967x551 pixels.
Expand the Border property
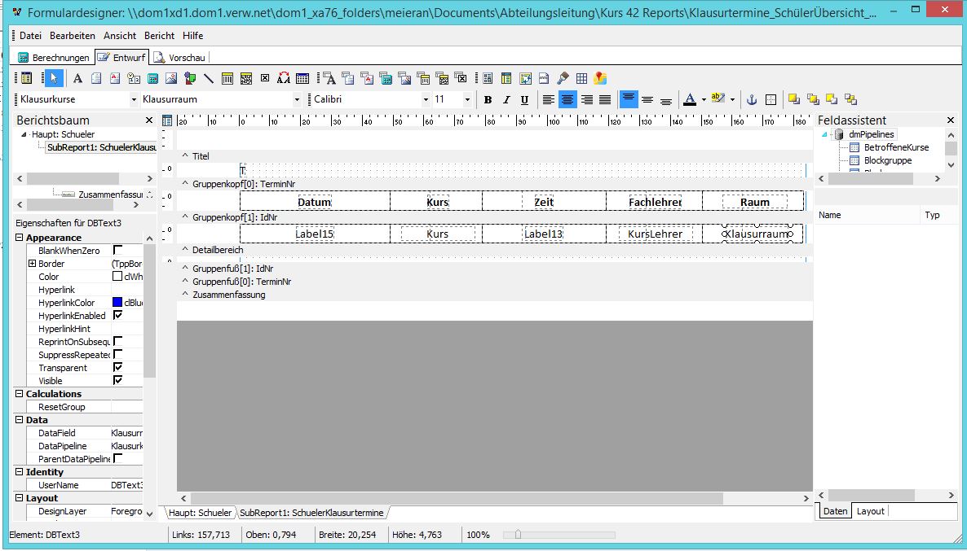(32, 264)
